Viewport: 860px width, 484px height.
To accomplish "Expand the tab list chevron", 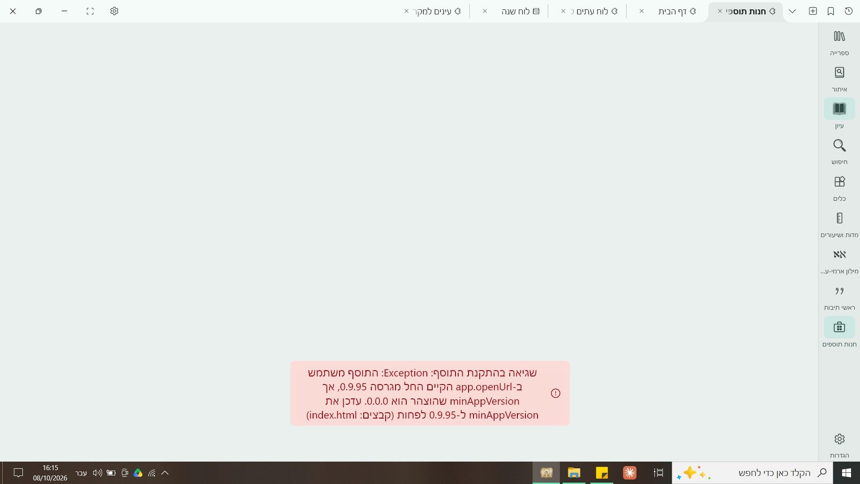I will (x=792, y=11).
